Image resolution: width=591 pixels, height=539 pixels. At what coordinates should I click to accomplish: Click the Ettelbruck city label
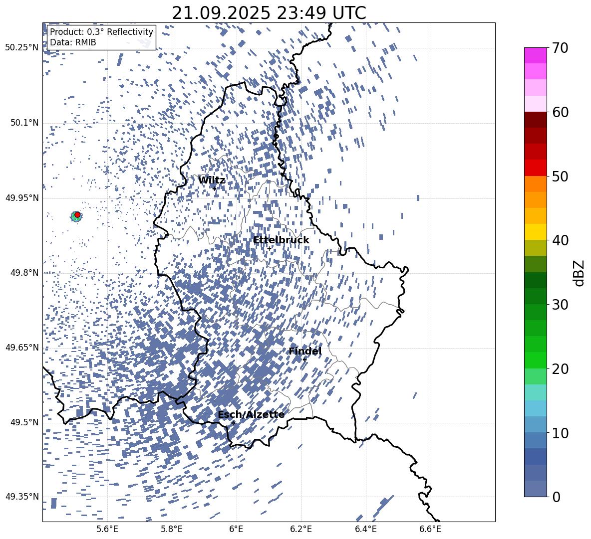pyautogui.click(x=281, y=240)
